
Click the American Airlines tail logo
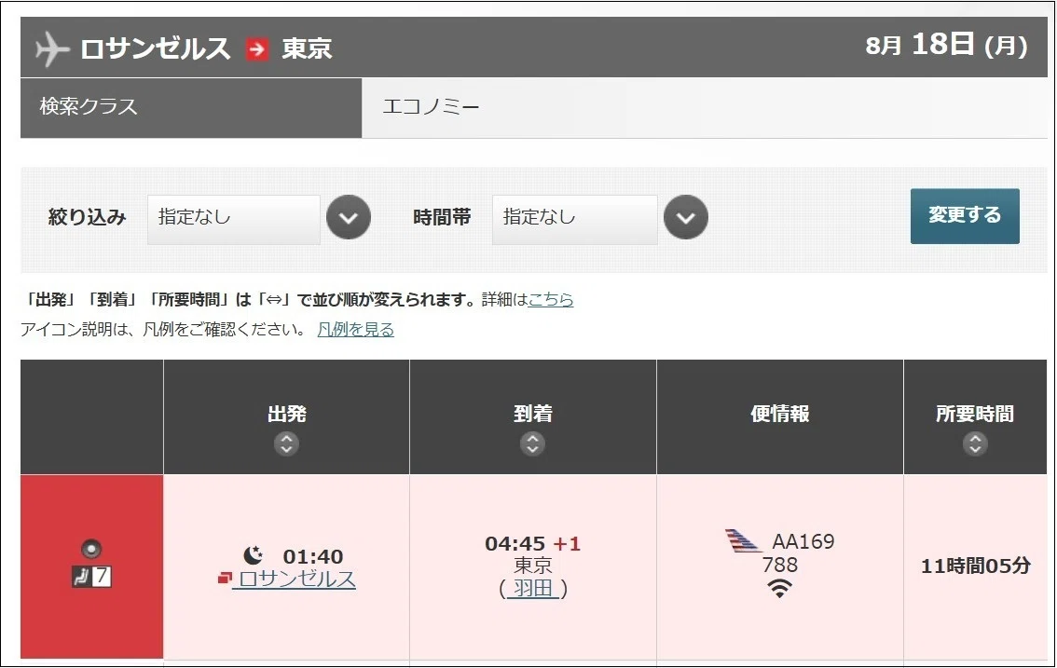(742, 541)
